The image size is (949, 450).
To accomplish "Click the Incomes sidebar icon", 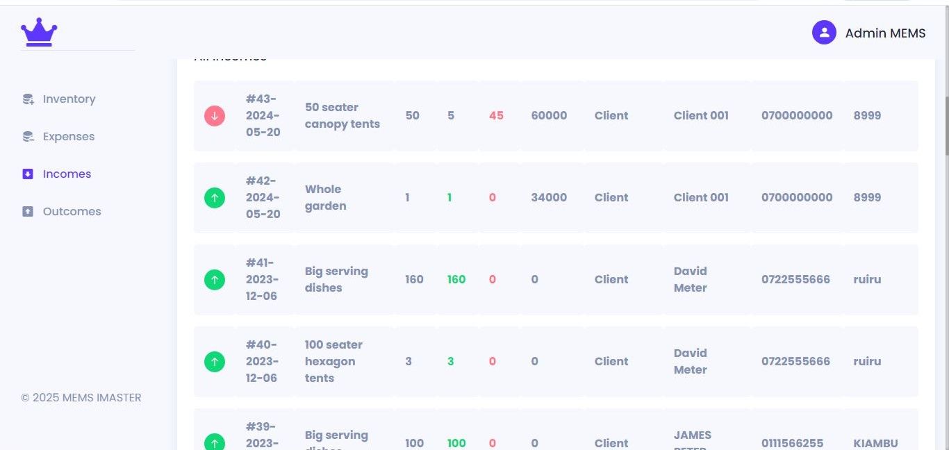I will (x=28, y=174).
